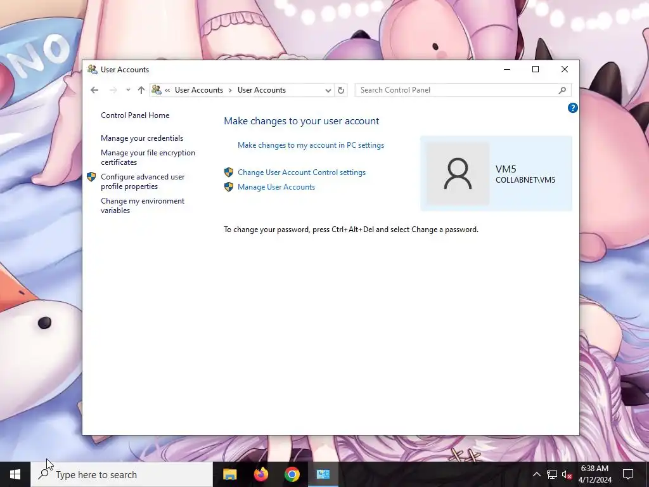
Task: Click the shield icon next to Manage User Accounts
Action: 228,187
